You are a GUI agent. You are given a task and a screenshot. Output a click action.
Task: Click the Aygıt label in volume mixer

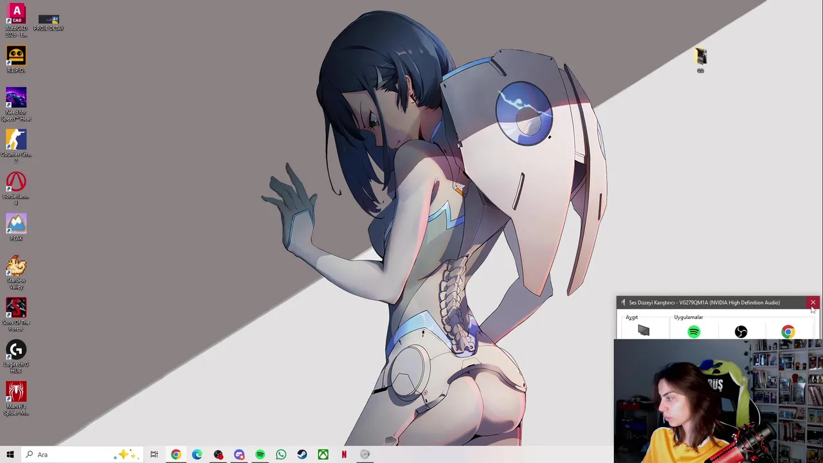[631, 317]
